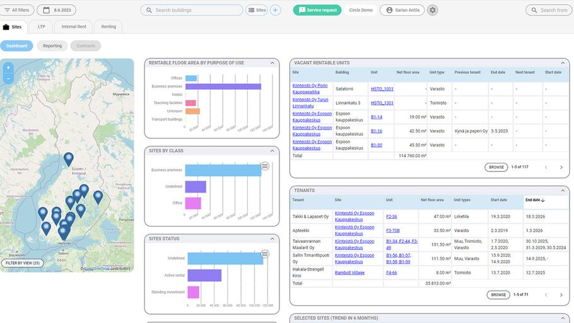This screenshot has height=323, width=574.
Task: Open Sites by Class chart menu icon
Action: tap(265, 167)
